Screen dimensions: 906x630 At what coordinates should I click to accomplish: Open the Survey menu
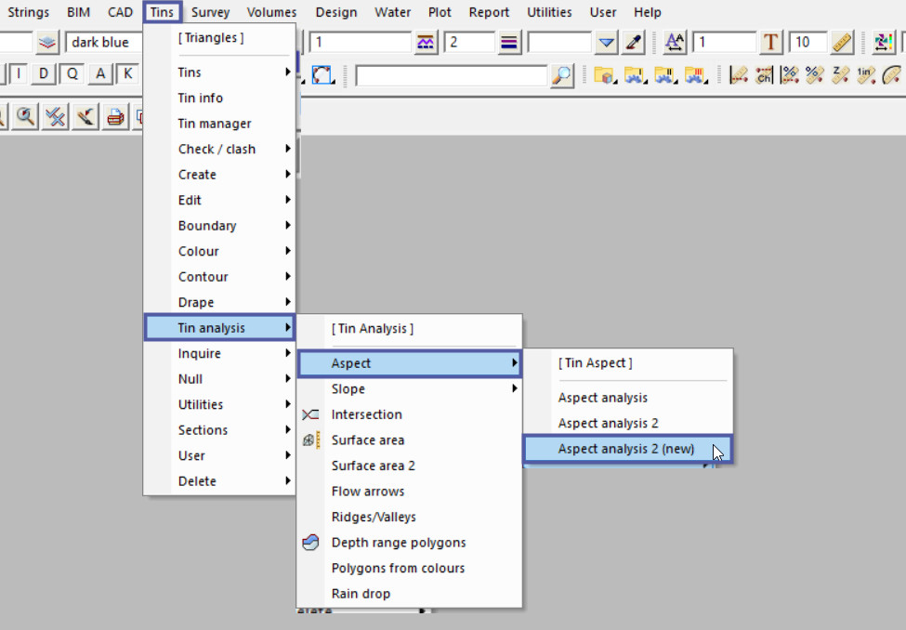tap(210, 12)
